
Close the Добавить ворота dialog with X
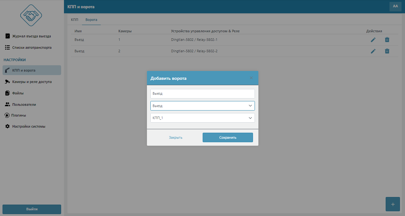[x=251, y=78]
